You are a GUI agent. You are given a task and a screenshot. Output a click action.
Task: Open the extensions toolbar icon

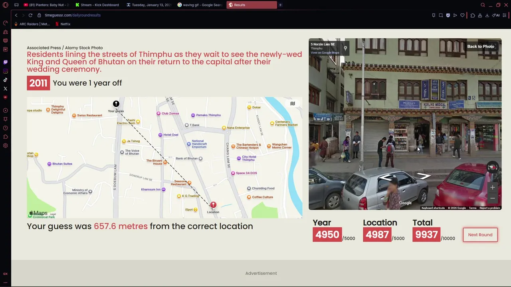[x=473, y=15]
